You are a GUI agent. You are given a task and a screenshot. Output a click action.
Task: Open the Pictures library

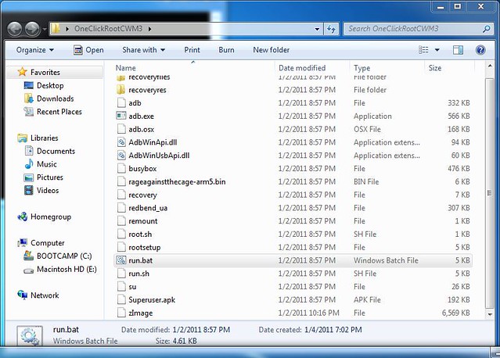pyautogui.click(x=50, y=177)
